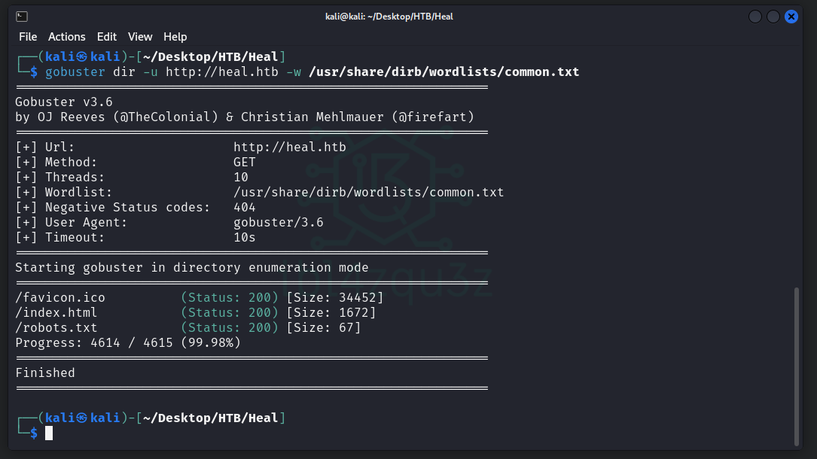
Task: Click the empty prompt cursor at the bottom
Action: coord(49,433)
